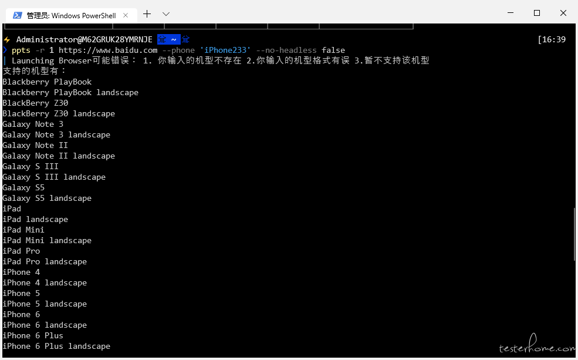Image resolution: width=578 pixels, height=360 pixels.
Task: Expand the new tab profile dropdown chevron
Action: click(166, 14)
